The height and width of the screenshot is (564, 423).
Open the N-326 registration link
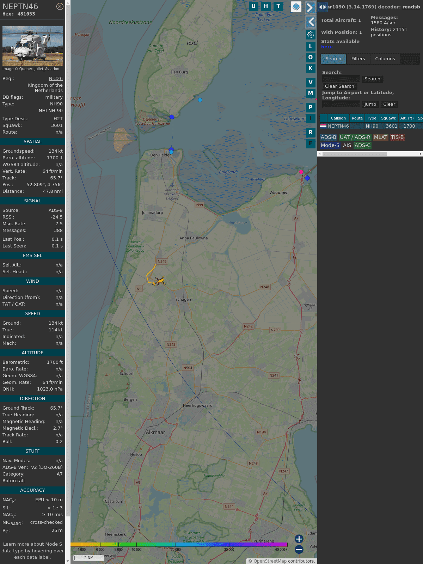point(56,79)
